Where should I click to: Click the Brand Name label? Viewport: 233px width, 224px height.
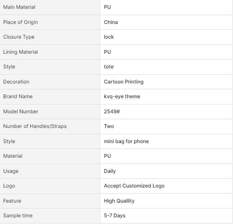point(18,96)
